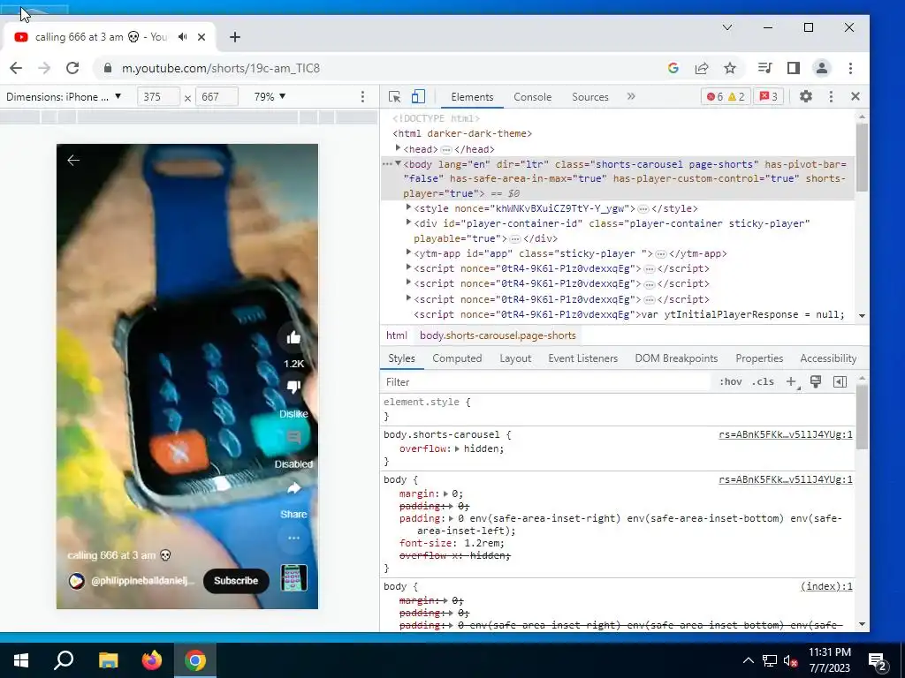Open the 79% zoom dropdown
This screenshot has height=678, width=905.
point(270,97)
